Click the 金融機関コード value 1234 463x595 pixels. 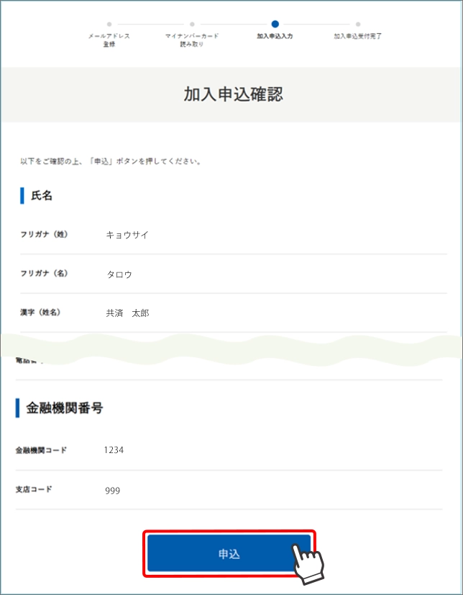click(114, 450)
